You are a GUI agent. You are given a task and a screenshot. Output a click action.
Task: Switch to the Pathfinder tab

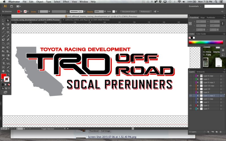point(211,17)
